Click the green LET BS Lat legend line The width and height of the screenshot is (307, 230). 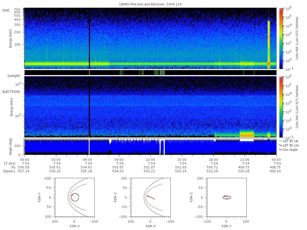click(x=281, y=141)
